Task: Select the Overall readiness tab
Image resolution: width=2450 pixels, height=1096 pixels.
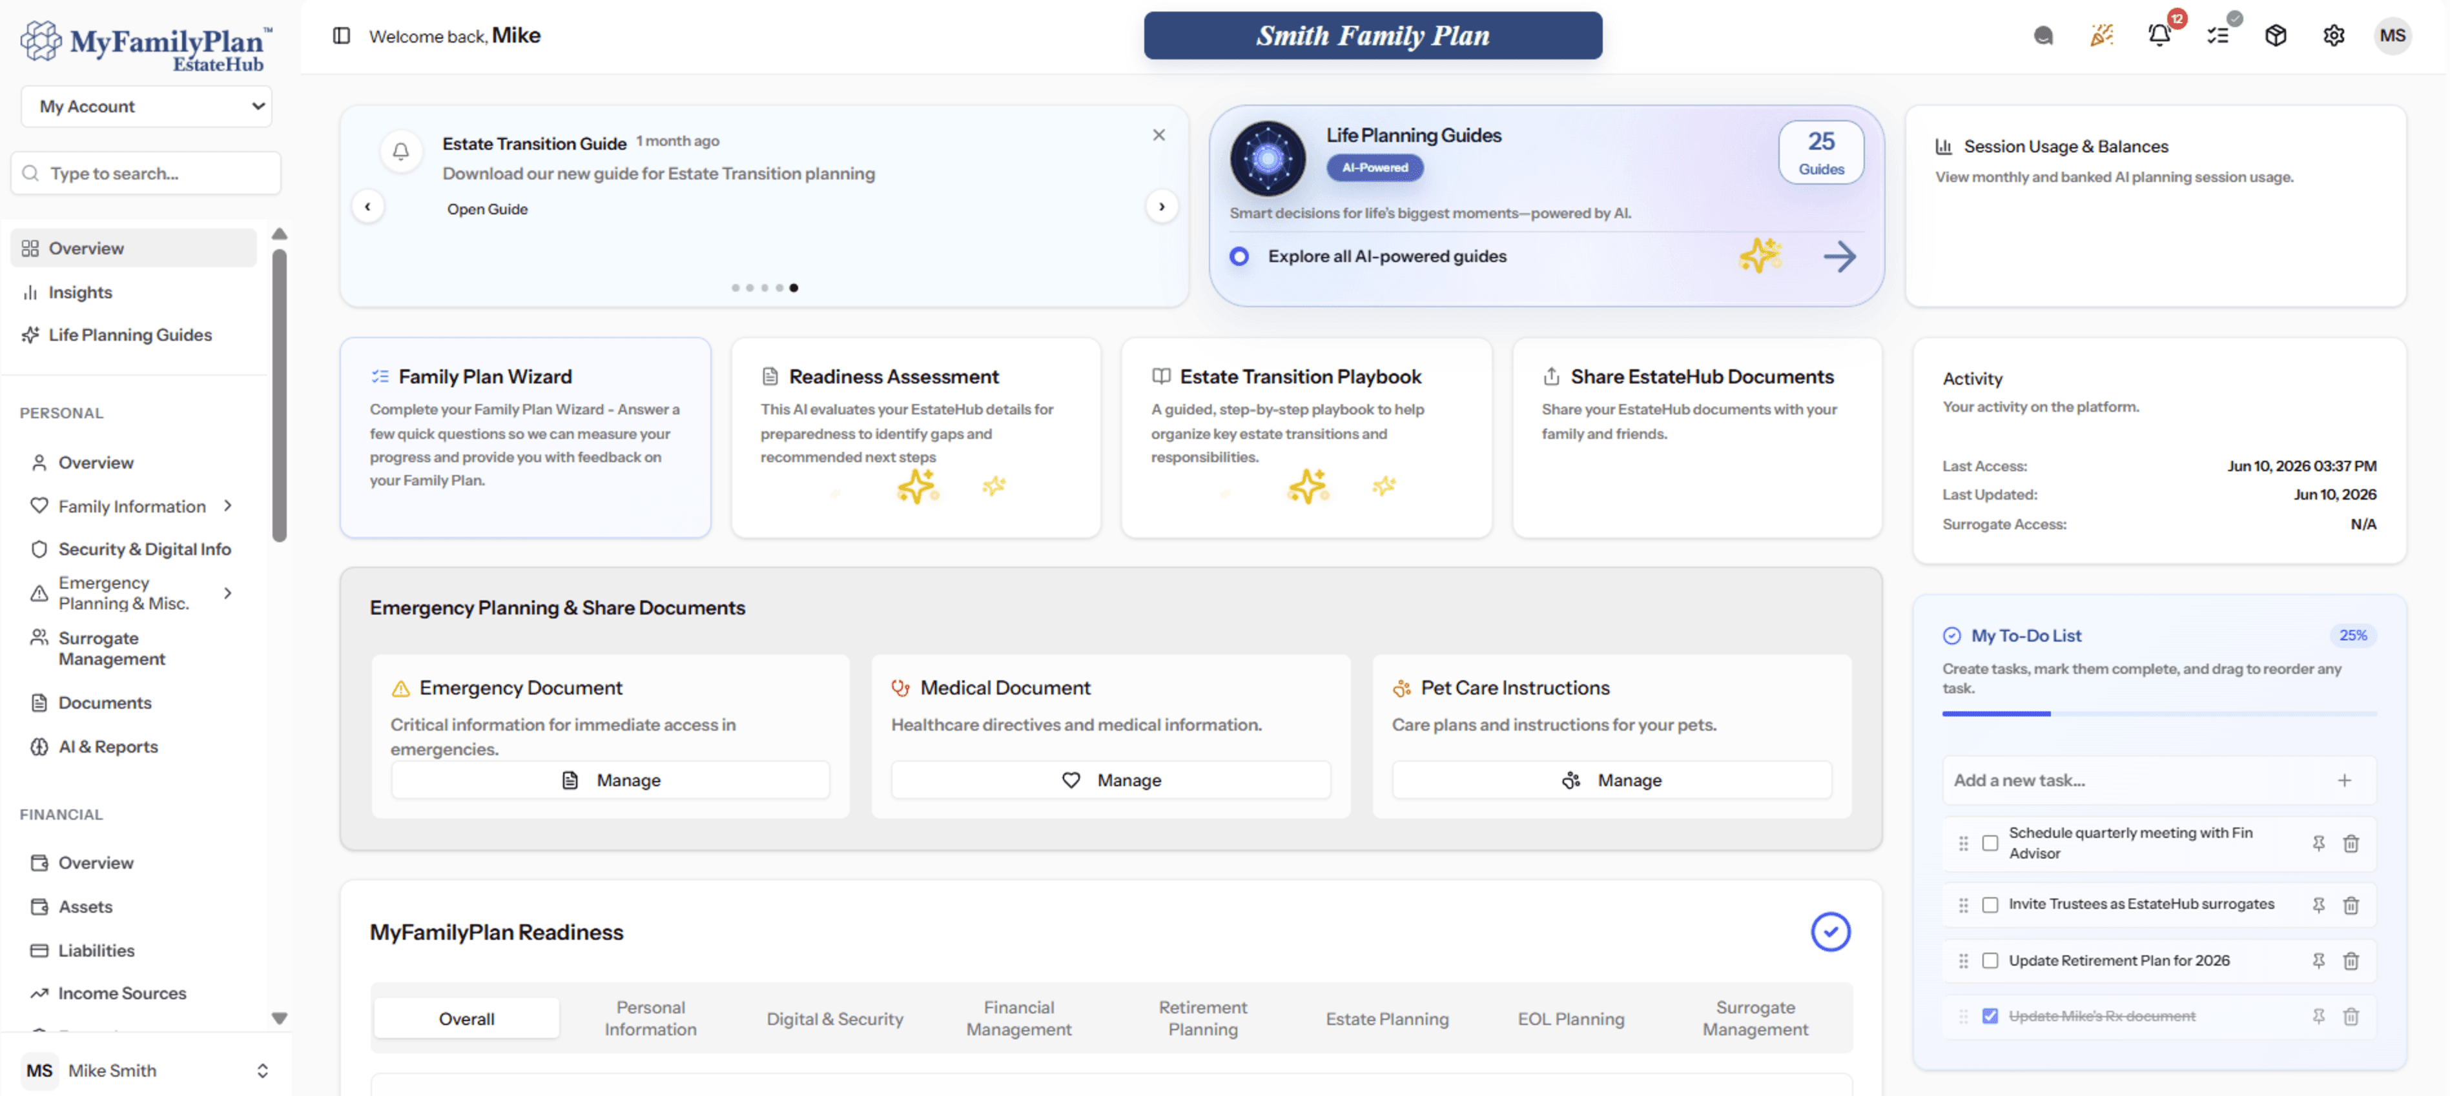Action: 466,1018
